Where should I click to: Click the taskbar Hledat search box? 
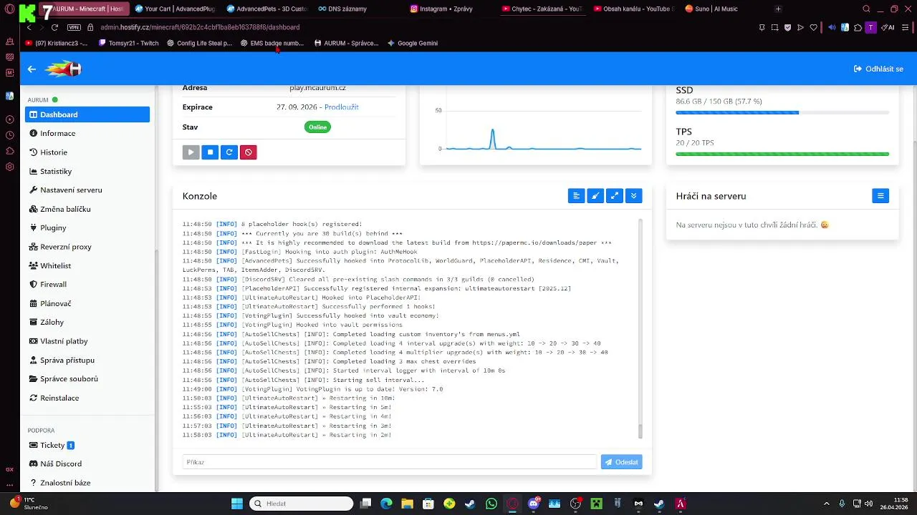(301, 504)
